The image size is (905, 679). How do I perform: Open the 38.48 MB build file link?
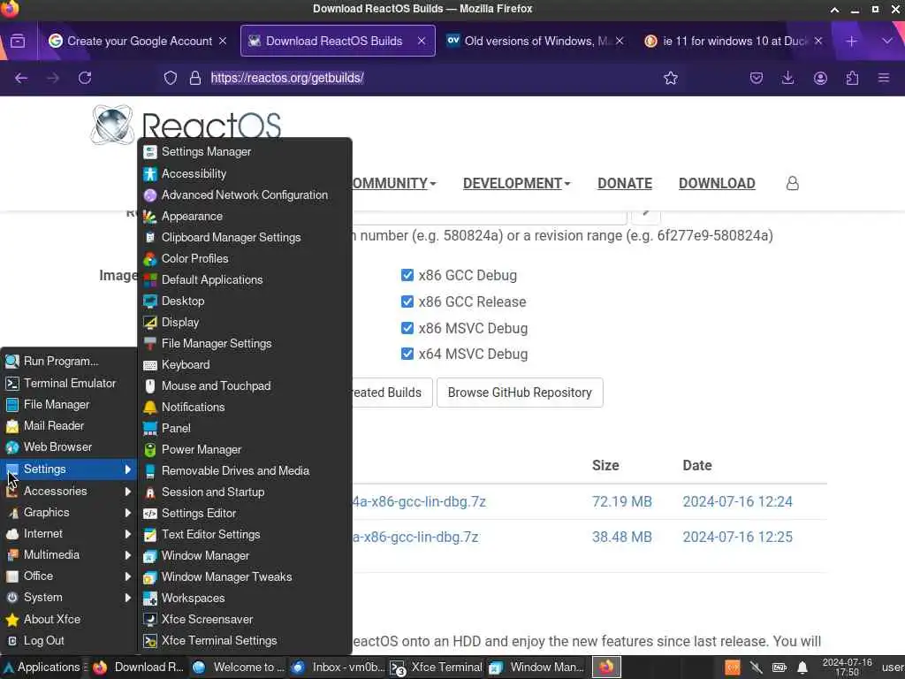(x=415, y=537)
